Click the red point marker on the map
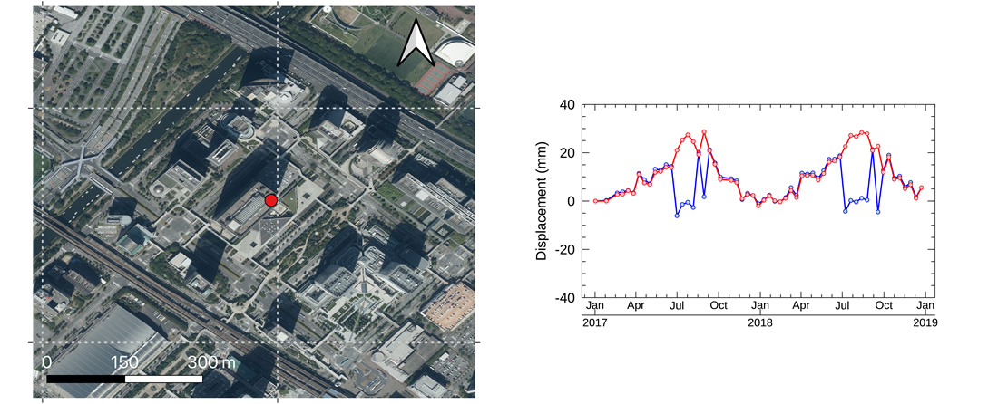Viewport: 998px width, 404px height. click(x=271, y=201)
